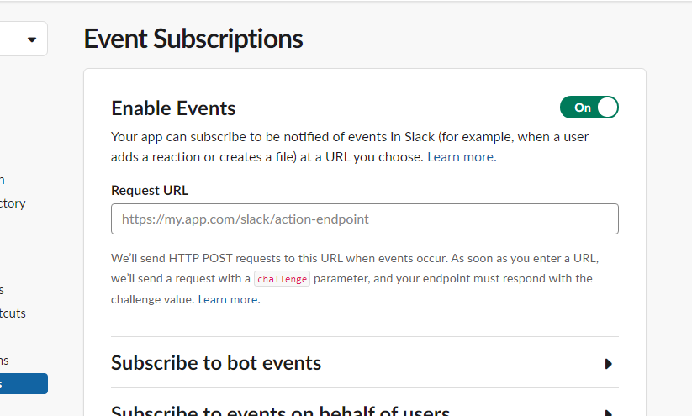Open sidebar item ending in 'ctory'

pos(13,203)
